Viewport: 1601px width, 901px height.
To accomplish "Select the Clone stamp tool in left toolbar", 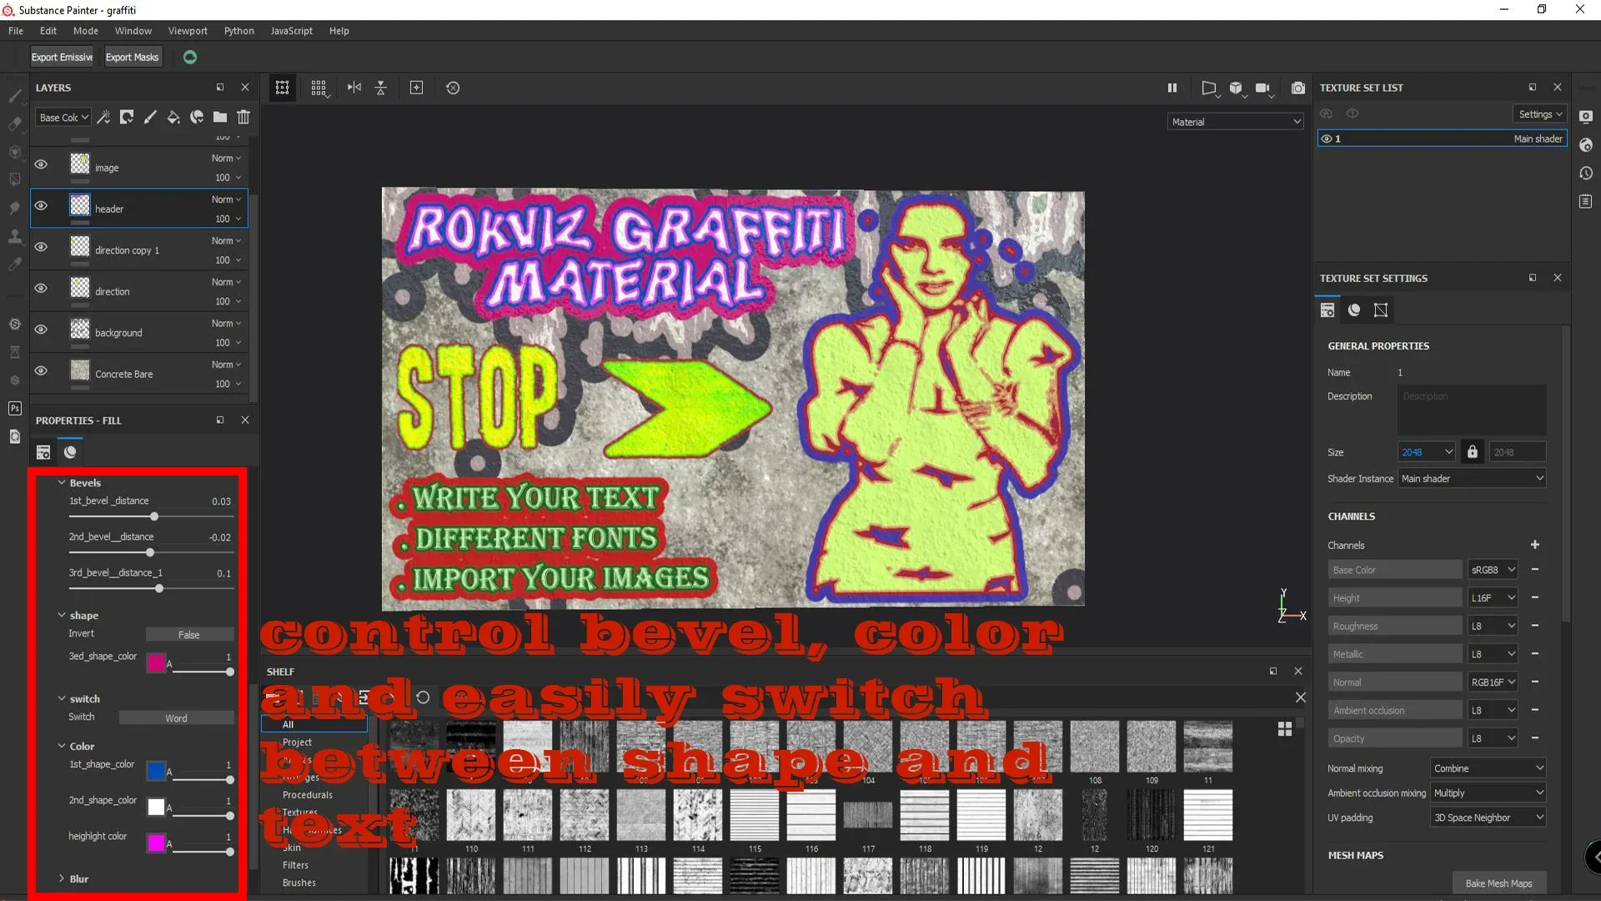I will (15, 236).
